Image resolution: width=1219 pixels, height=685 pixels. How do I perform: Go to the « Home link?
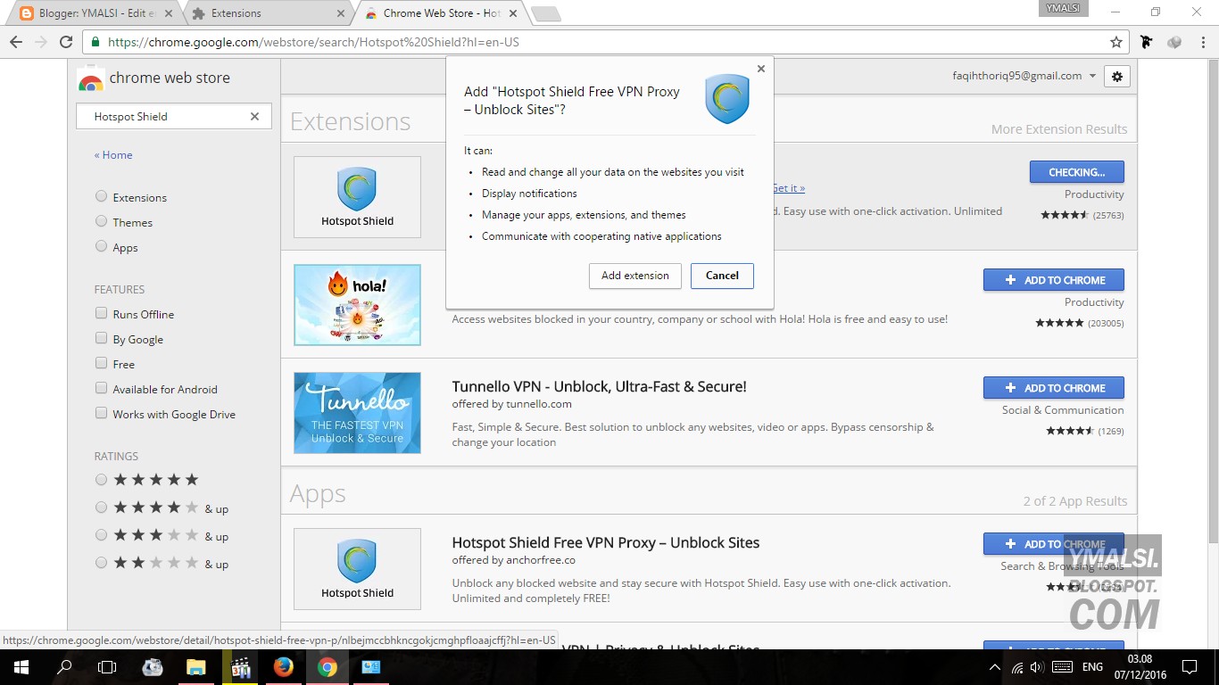113,154
